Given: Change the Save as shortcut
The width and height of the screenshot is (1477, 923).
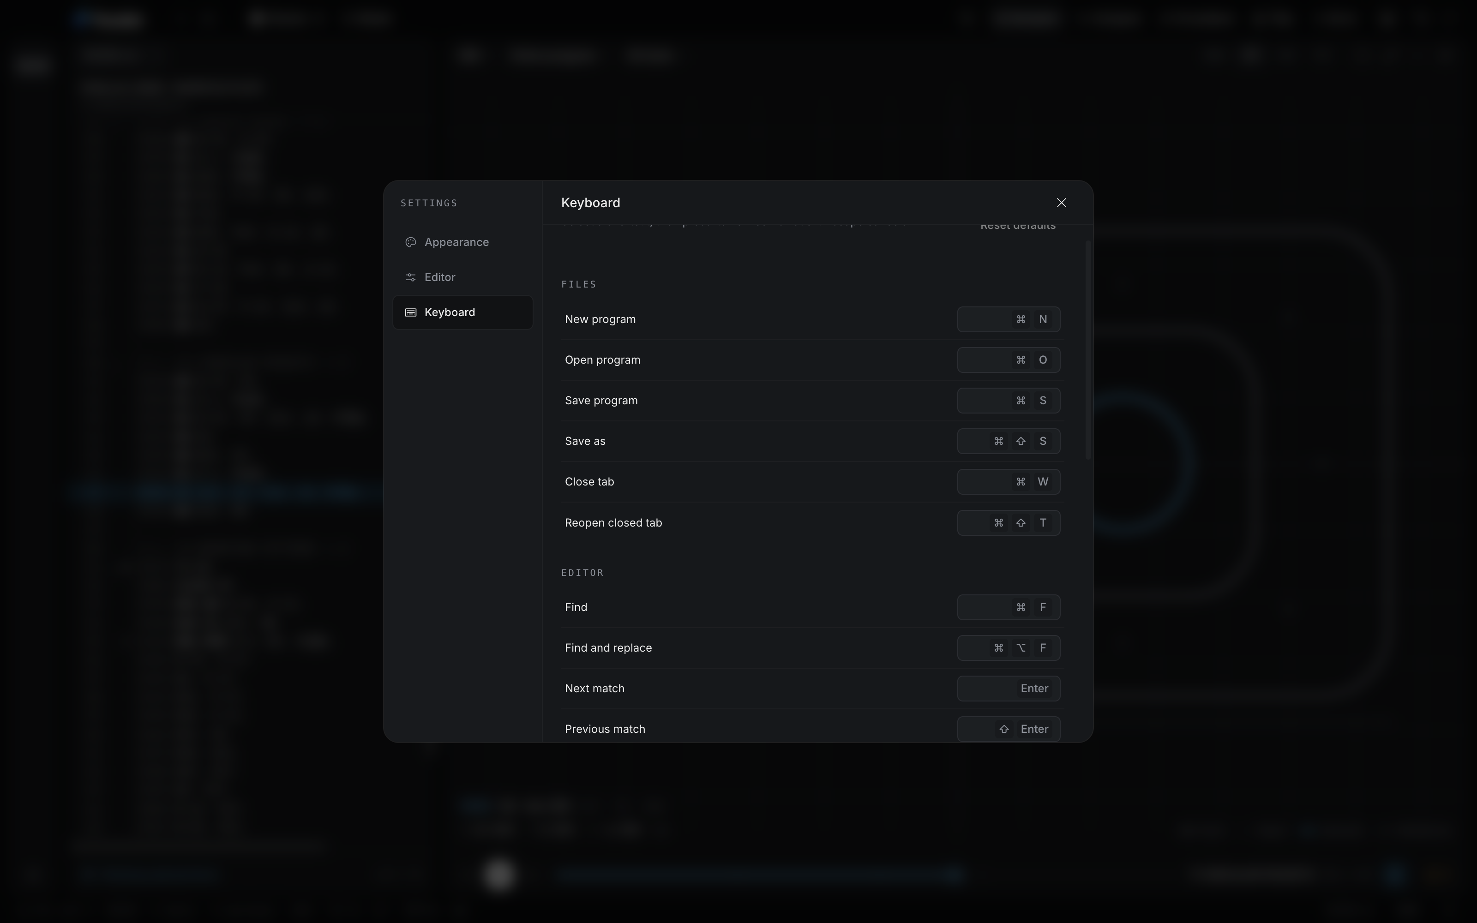Looking at the screenshot, I should tap(1008, 441).
